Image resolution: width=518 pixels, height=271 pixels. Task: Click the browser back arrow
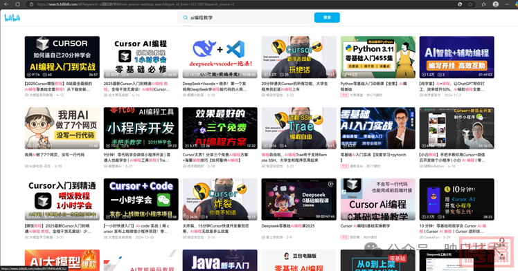point(6,4)
